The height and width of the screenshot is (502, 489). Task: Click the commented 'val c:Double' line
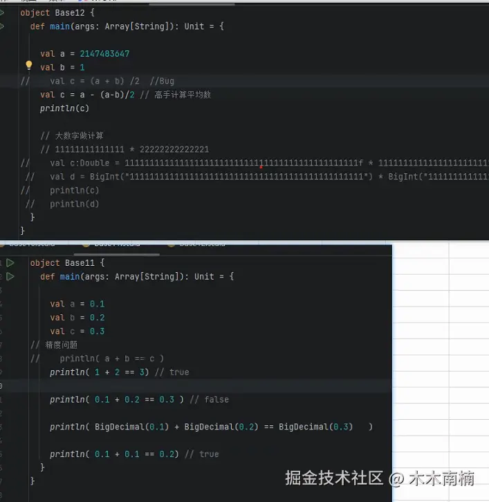(x=255, y=163)
